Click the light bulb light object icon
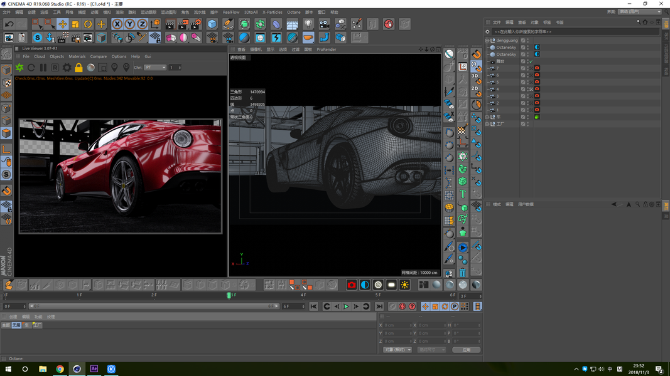This screenshot has width=670, height=376. [308, 24]
